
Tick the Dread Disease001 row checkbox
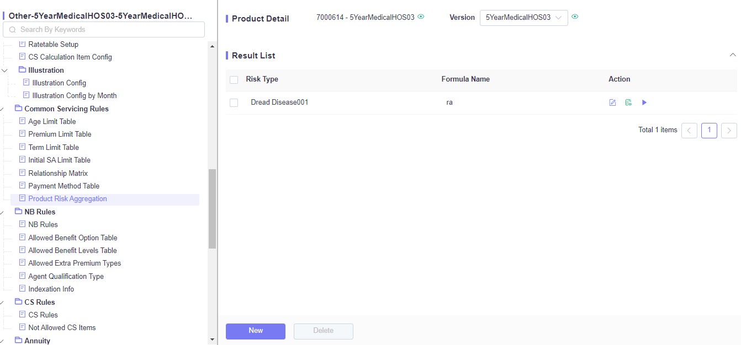click(234, 103)
